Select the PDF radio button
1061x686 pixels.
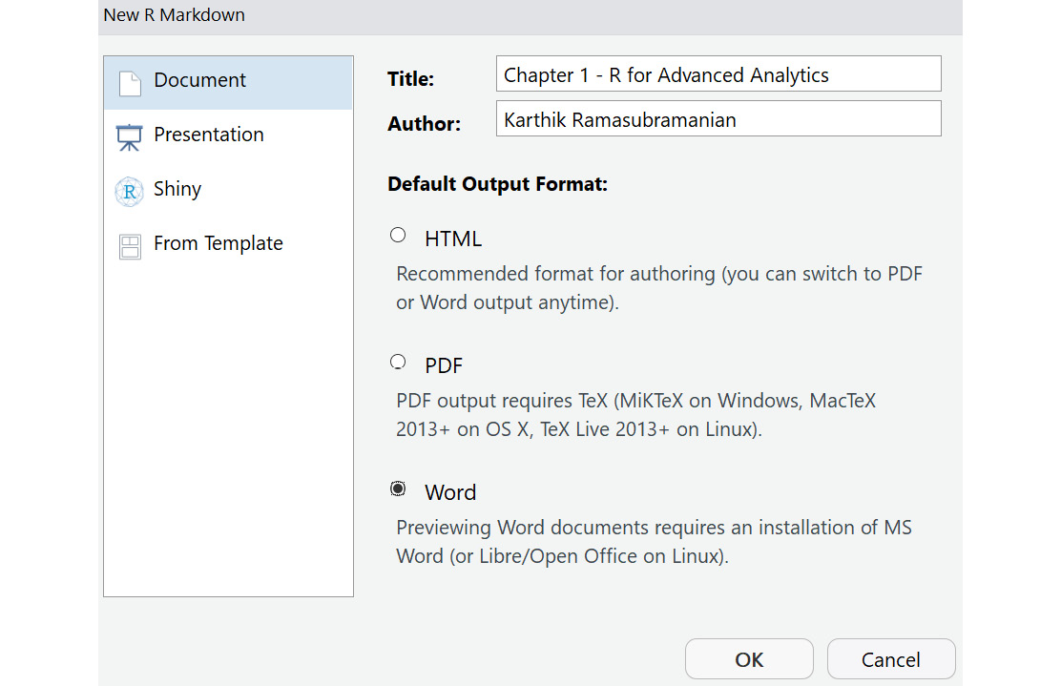tap(398, 362)
